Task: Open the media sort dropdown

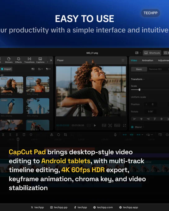Action: (x=40, y=69)
